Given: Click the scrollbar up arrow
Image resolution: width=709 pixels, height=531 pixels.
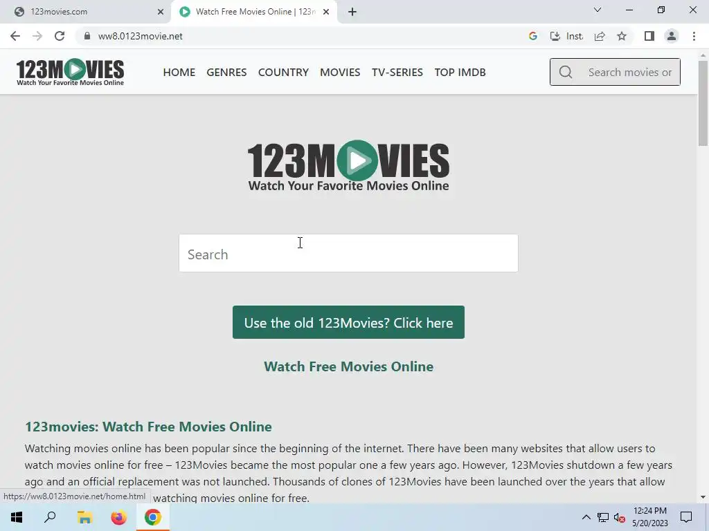Looking at the screenshot, I should [x=703, y=55].
